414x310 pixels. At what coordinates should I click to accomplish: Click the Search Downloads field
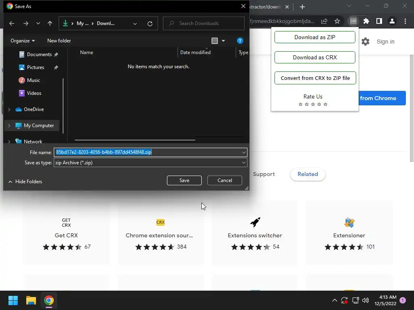(x=204, y=23)
